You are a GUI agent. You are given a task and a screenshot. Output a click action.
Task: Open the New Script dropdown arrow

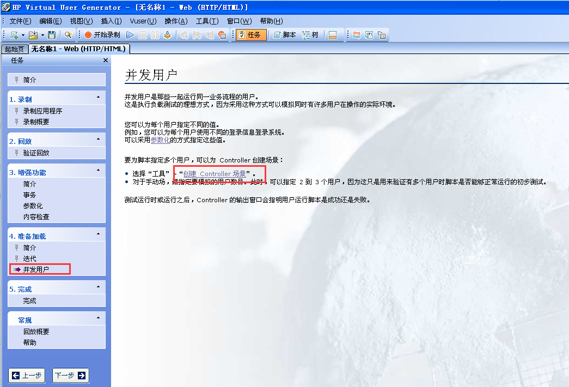pyautogui.click(x=23, y=35)
